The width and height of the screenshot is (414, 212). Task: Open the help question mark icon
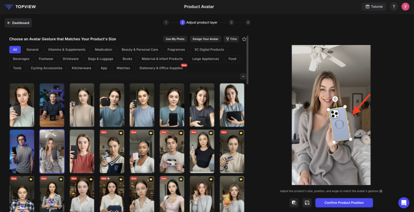coord(393,6)
